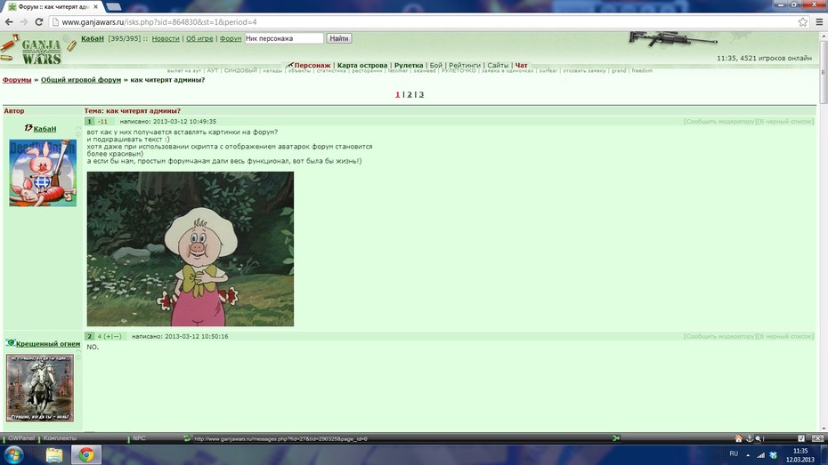Open the Chrome menu icon

pos(819,22)
